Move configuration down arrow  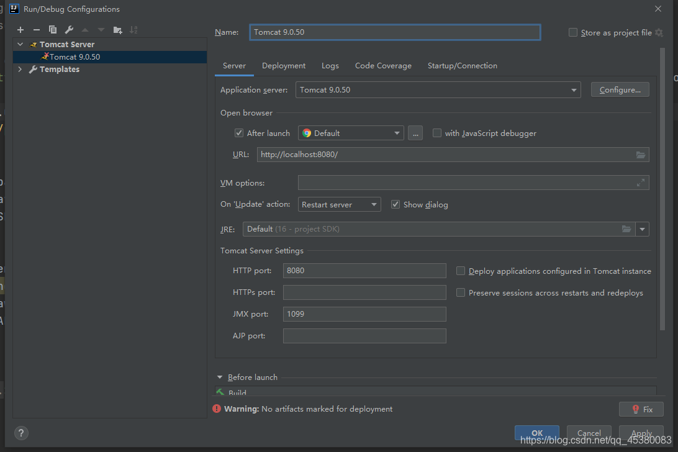tap(101, 30)
